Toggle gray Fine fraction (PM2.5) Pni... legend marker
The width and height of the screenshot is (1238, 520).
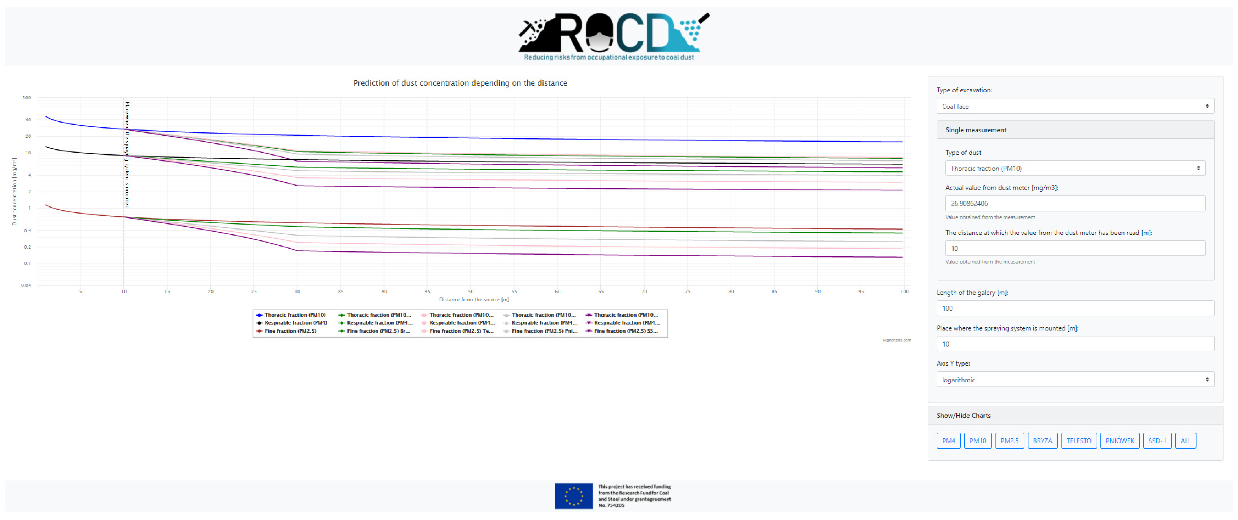pos(506,331)
